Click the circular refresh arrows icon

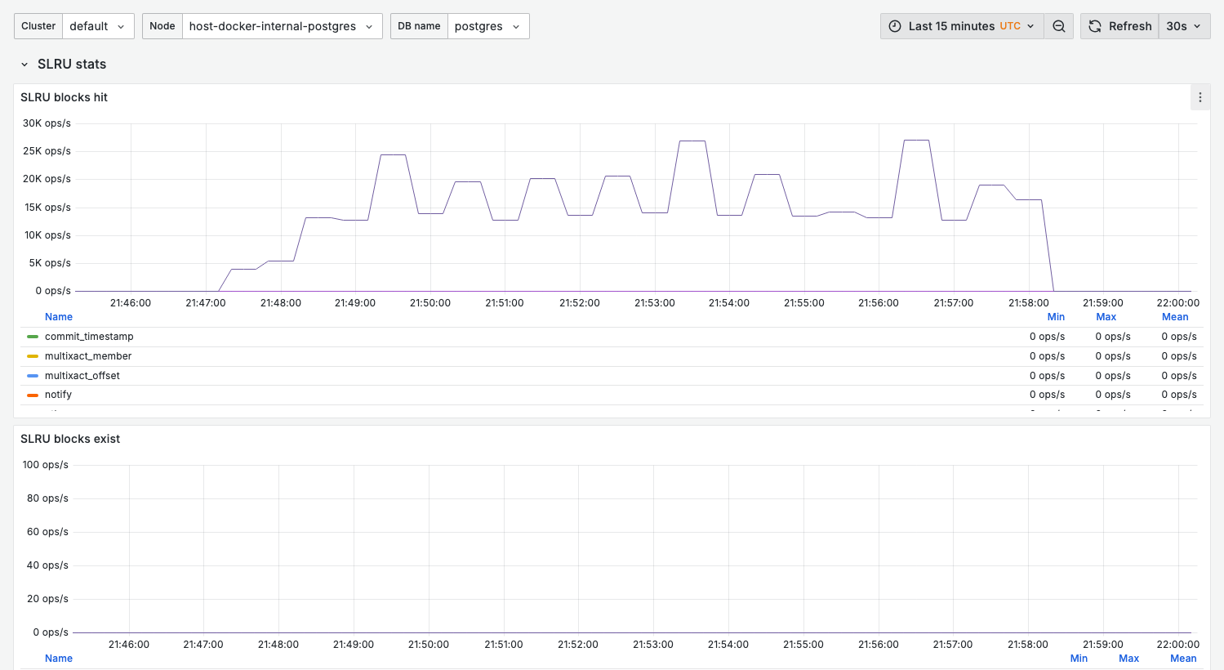point(1094,25)
